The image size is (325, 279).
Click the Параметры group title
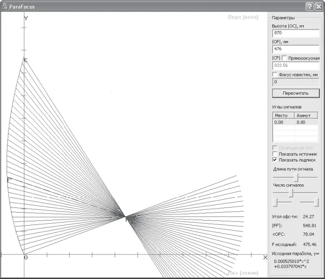click(x=283, y=18)
